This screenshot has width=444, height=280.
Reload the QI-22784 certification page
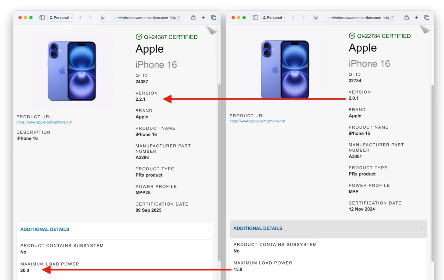coord(392,18)
